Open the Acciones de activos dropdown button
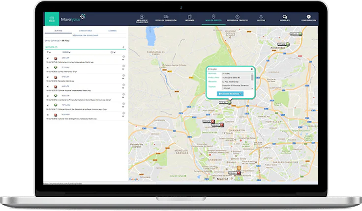 tap(230, 94)
